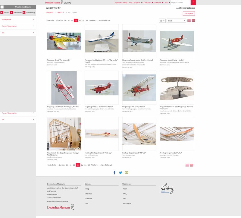Uncheck the Archiv checkbox
Screen dimensions: 241x218
point(2,13)
